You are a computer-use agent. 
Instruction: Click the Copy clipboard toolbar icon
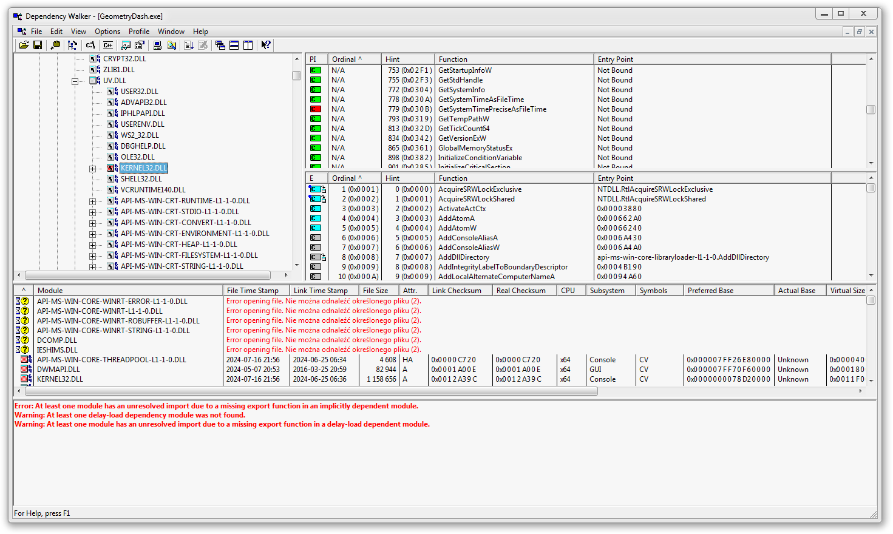[55, 45]
